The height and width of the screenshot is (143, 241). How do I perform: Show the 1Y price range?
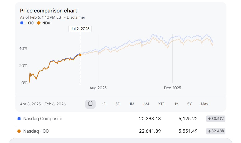[176, 104]
